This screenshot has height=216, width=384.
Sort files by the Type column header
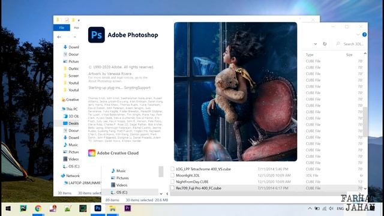click(310, 55)
